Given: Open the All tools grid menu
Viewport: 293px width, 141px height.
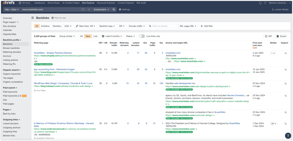Looking at the screenshot, I should (25, 3).
